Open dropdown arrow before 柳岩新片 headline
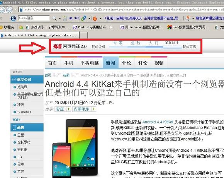This screenshot has width=224, height=178. pyautogui.click(x=193, y=19)
